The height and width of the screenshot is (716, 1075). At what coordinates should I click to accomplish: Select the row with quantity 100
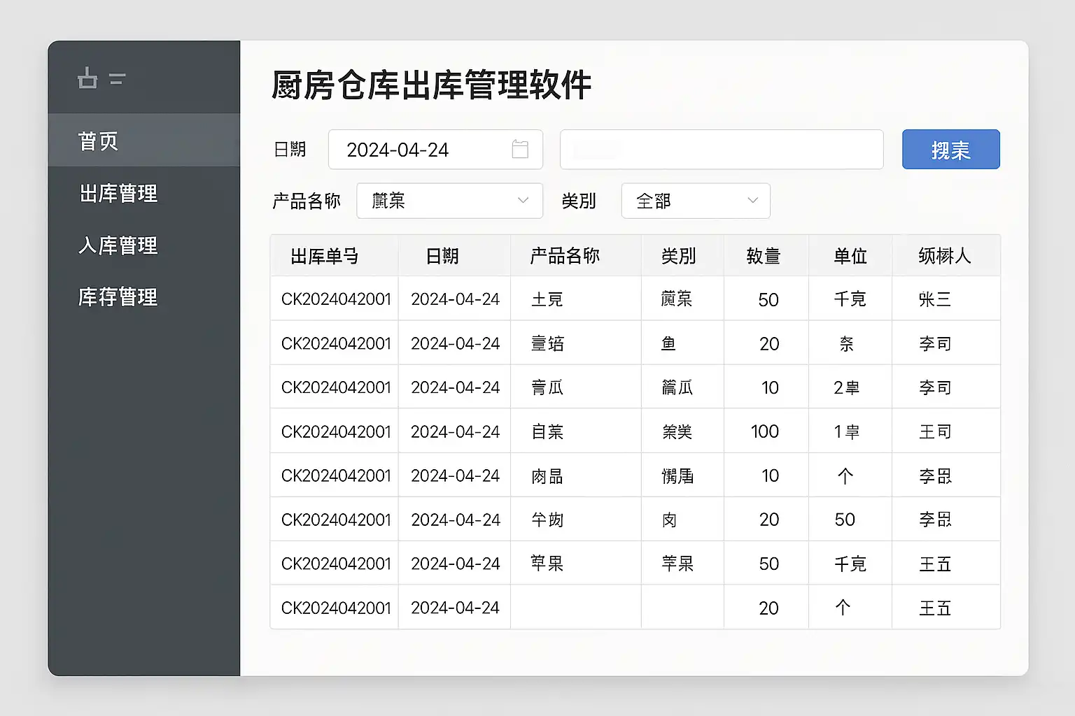click(x=634, y=431)
